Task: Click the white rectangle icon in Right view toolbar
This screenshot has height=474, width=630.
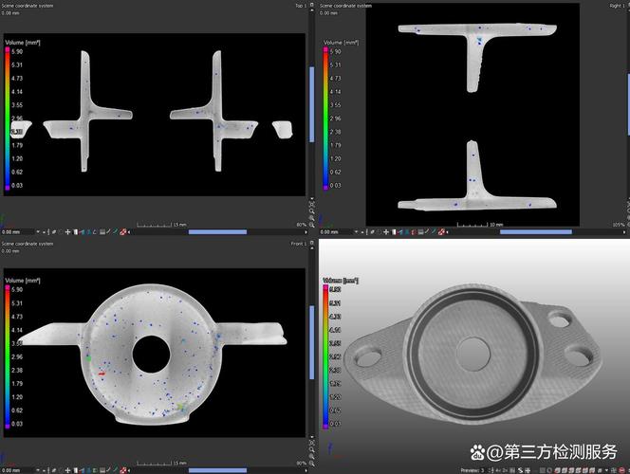Action: (x=394, y=231)
